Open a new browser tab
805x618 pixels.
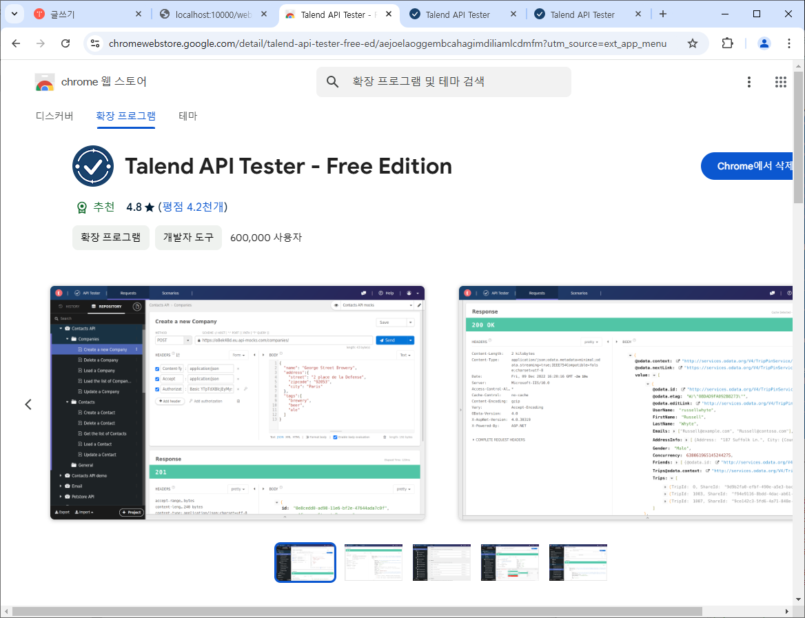coord(663,14)
